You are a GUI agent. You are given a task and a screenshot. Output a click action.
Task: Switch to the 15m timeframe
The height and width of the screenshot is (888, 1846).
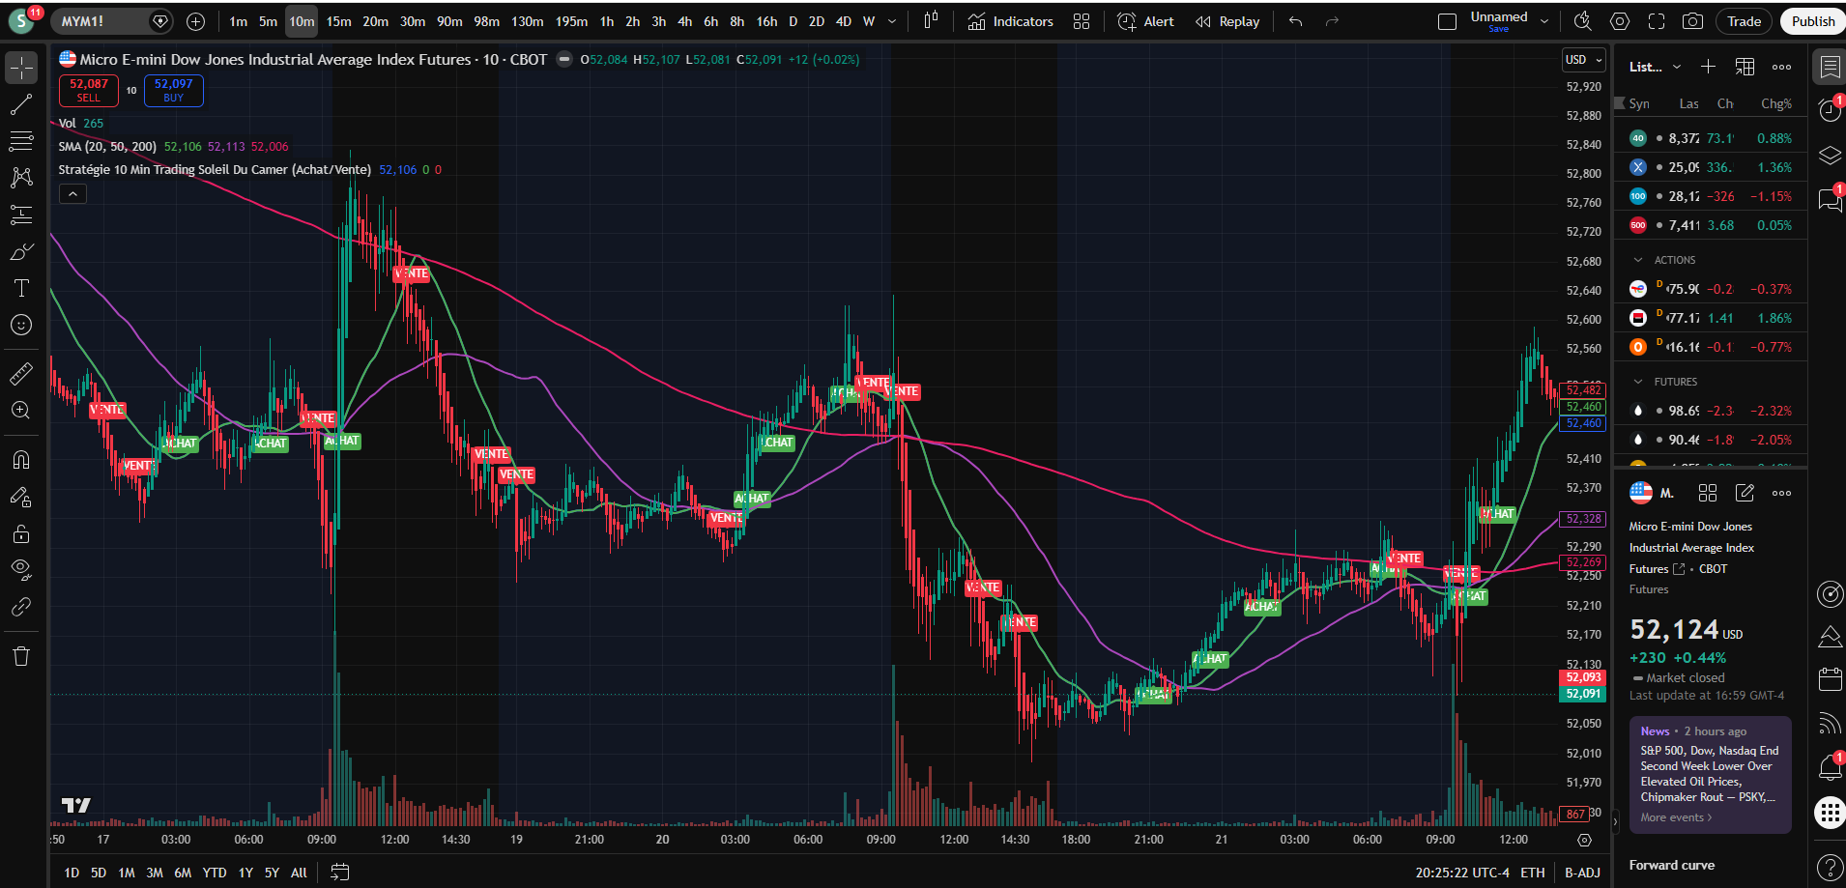click(x=338, y=21)
